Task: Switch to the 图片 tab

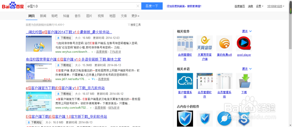Action: pos(89,16)
